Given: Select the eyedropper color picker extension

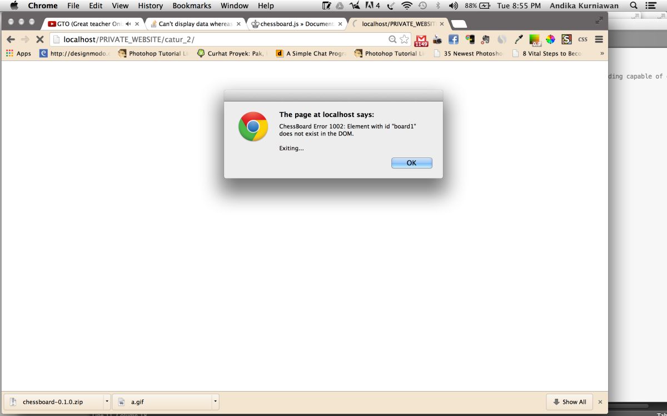Looking at the screenshot, I should [519, 39].
